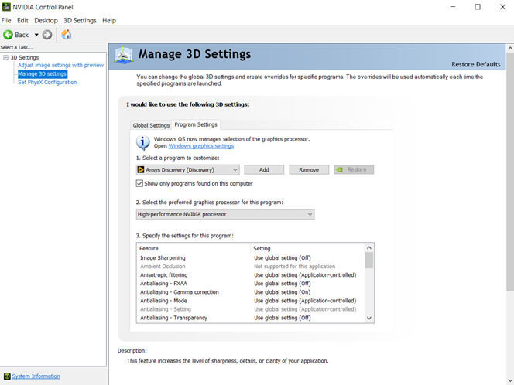514x385 pixels.
Task: Click the settings list scrollbar thumb
Action: (369, 261)
